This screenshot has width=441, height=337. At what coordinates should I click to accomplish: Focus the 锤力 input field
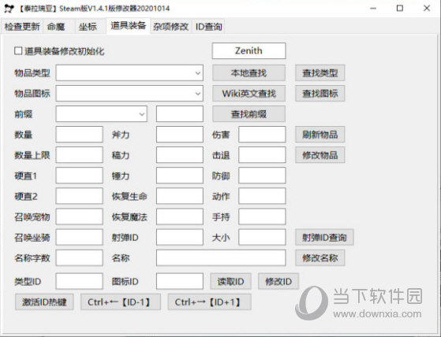(180, 176)
